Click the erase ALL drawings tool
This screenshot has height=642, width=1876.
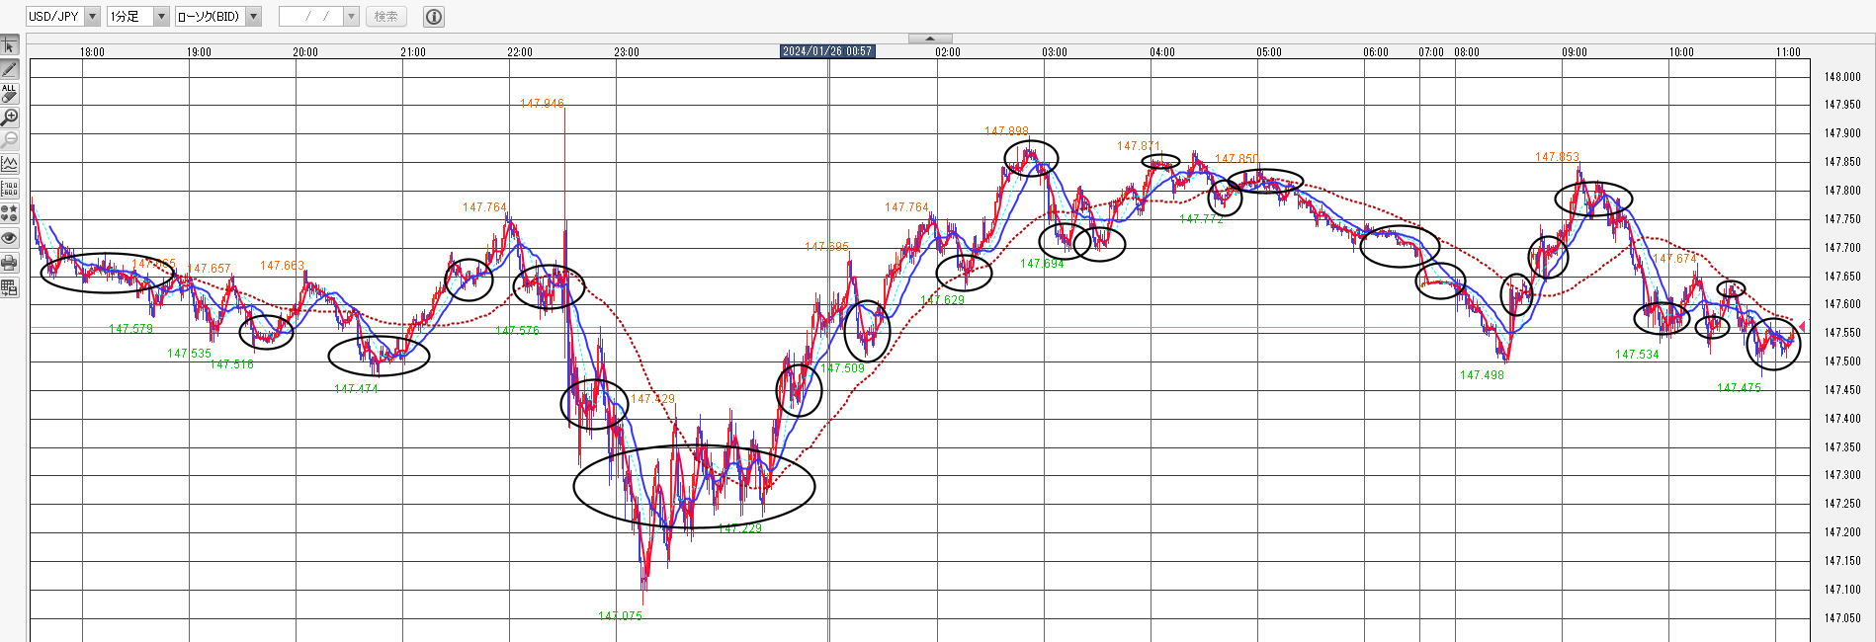pos(9,94)
